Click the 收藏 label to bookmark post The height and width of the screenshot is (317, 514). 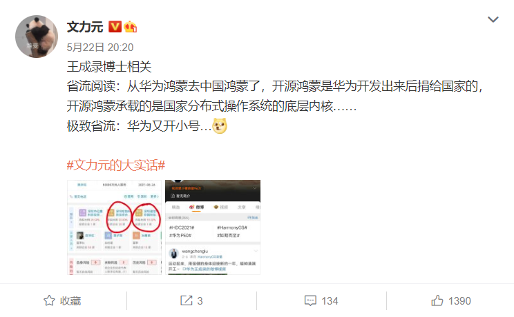(x=70, y=300)
